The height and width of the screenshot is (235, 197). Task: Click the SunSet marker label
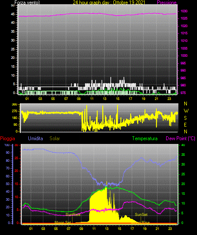[x=141, y=215]
